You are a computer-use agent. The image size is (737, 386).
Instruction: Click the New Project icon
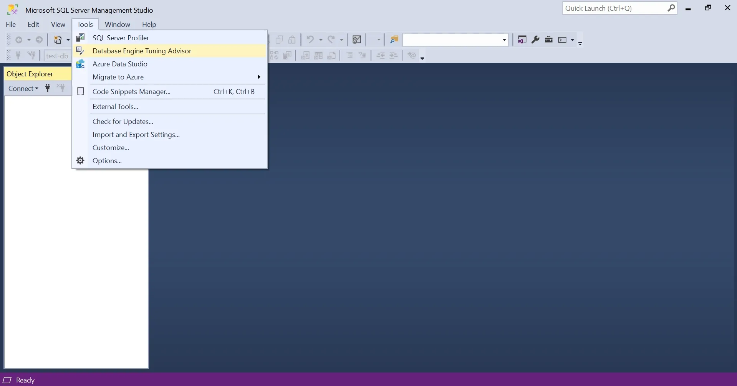point(58,40)
